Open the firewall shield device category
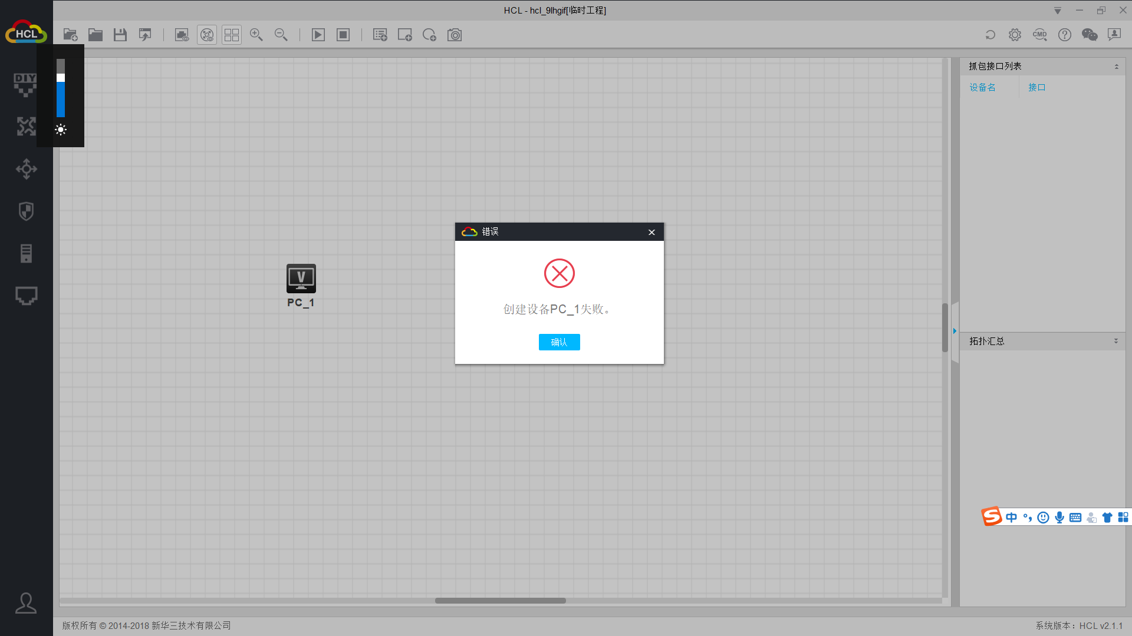Image resolution: width=1132 pixels, height=636 pixels. (x=26, y=211)
